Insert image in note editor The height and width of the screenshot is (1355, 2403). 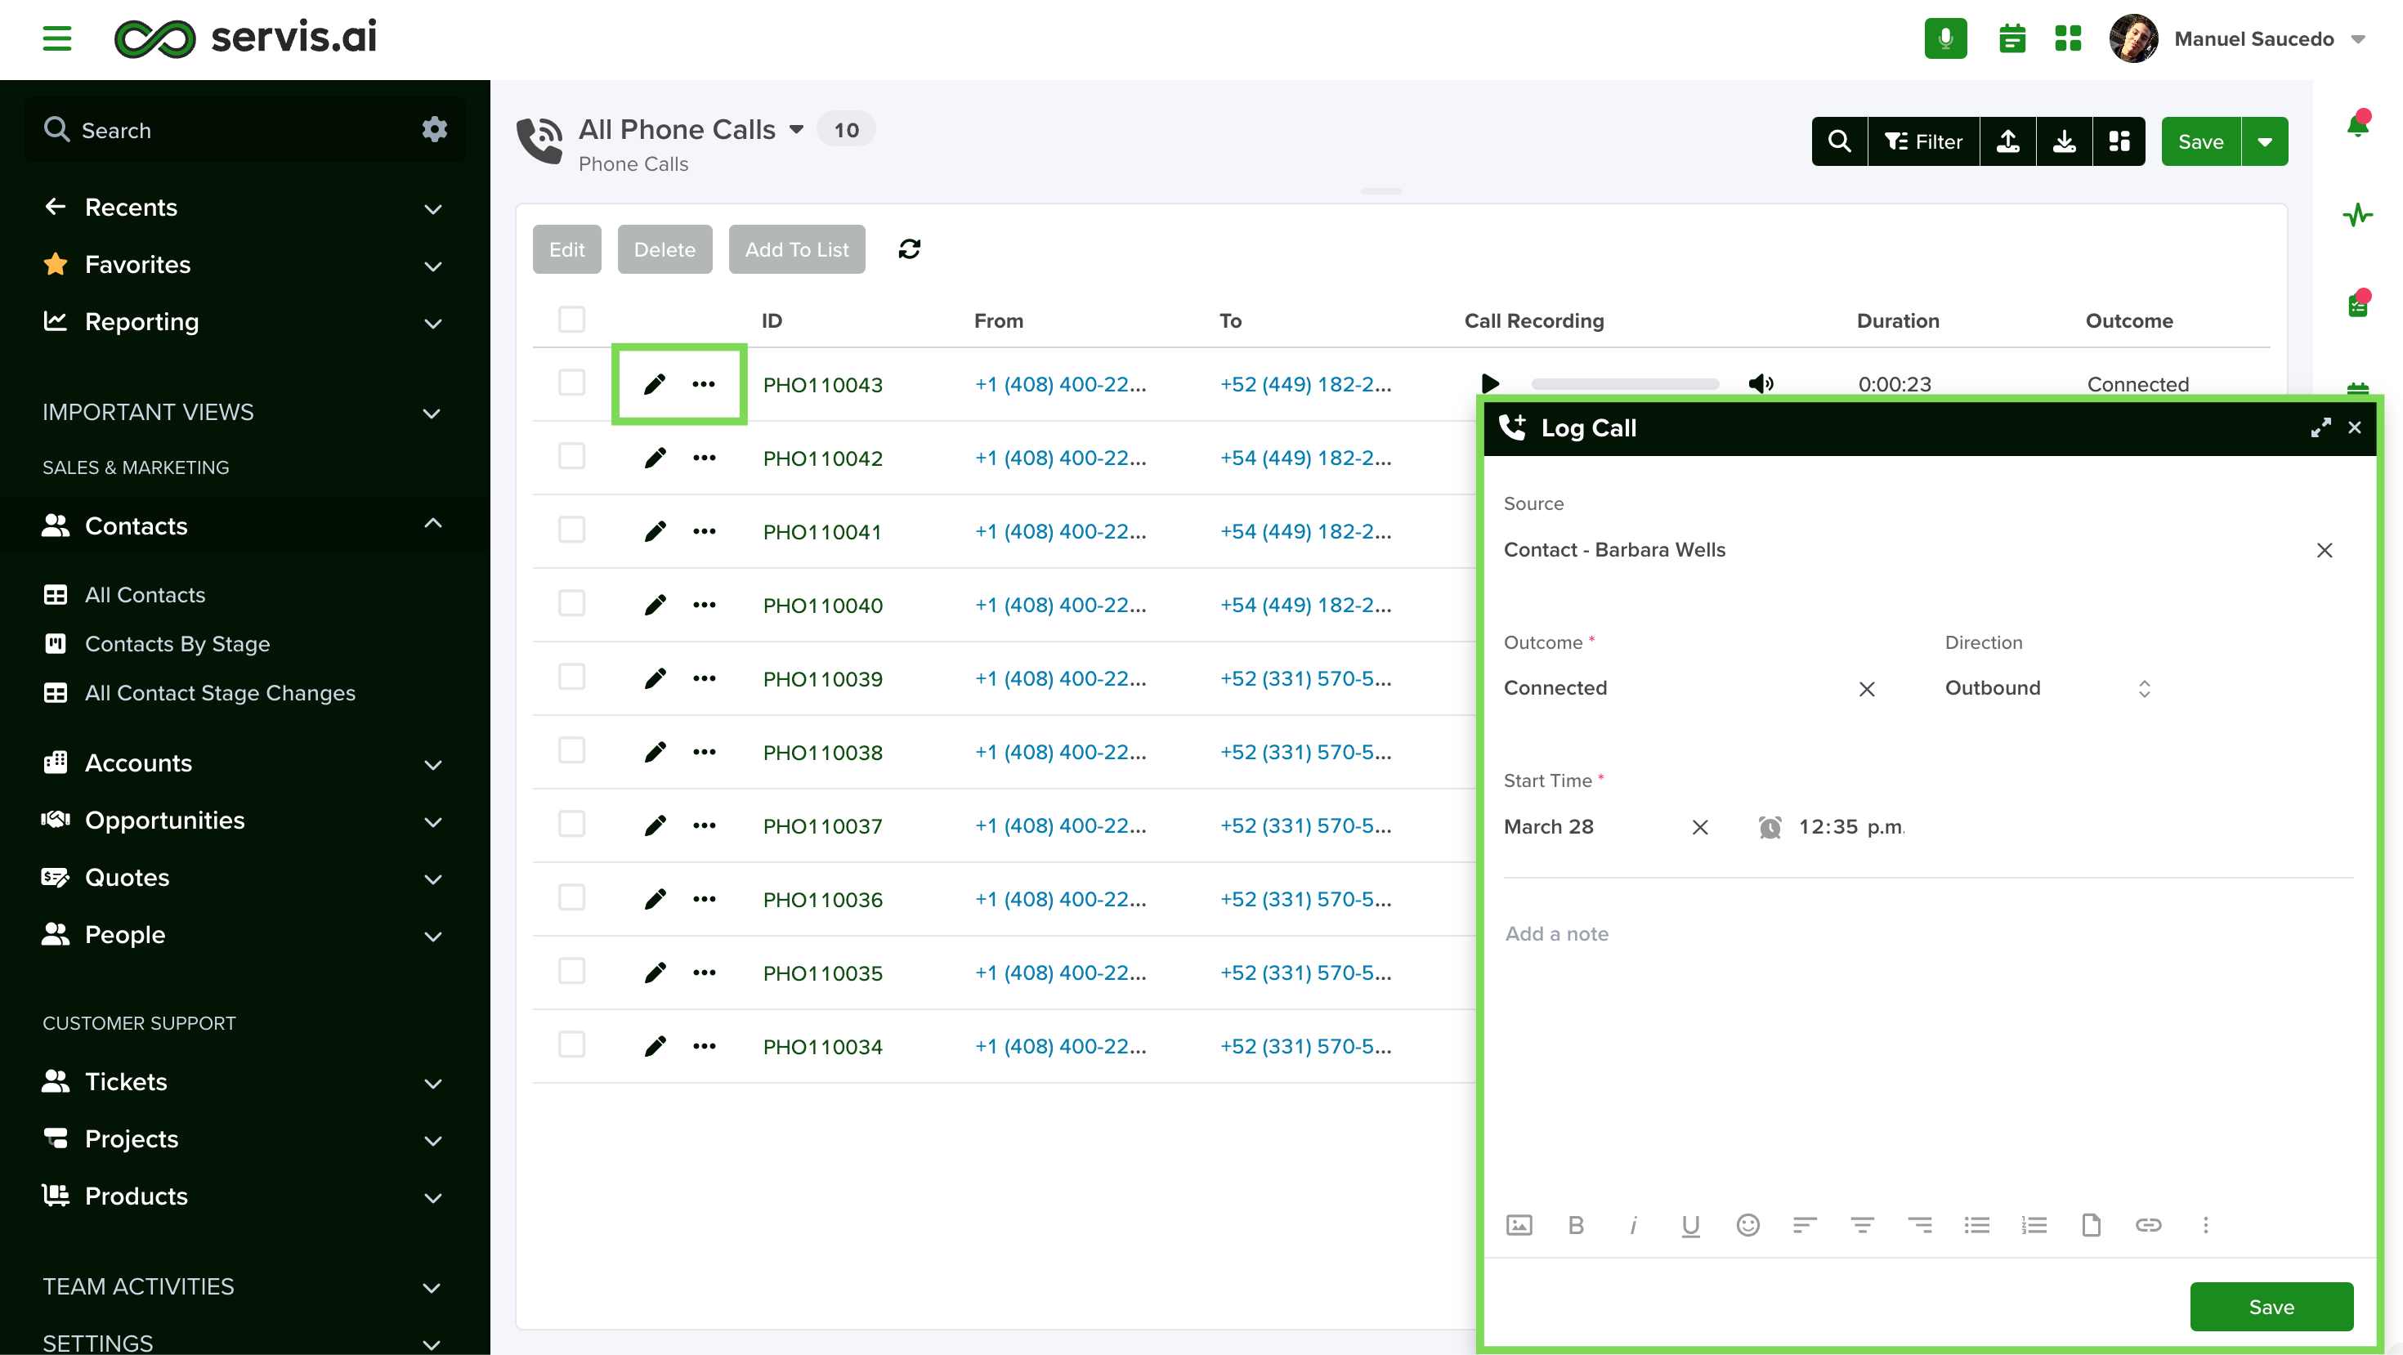(1519, 1225)
